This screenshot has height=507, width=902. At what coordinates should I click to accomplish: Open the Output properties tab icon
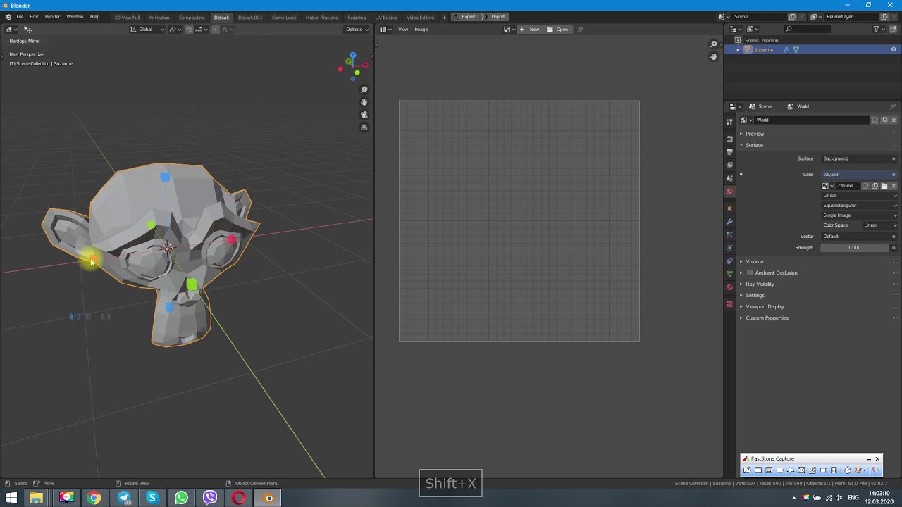(729, 152)
